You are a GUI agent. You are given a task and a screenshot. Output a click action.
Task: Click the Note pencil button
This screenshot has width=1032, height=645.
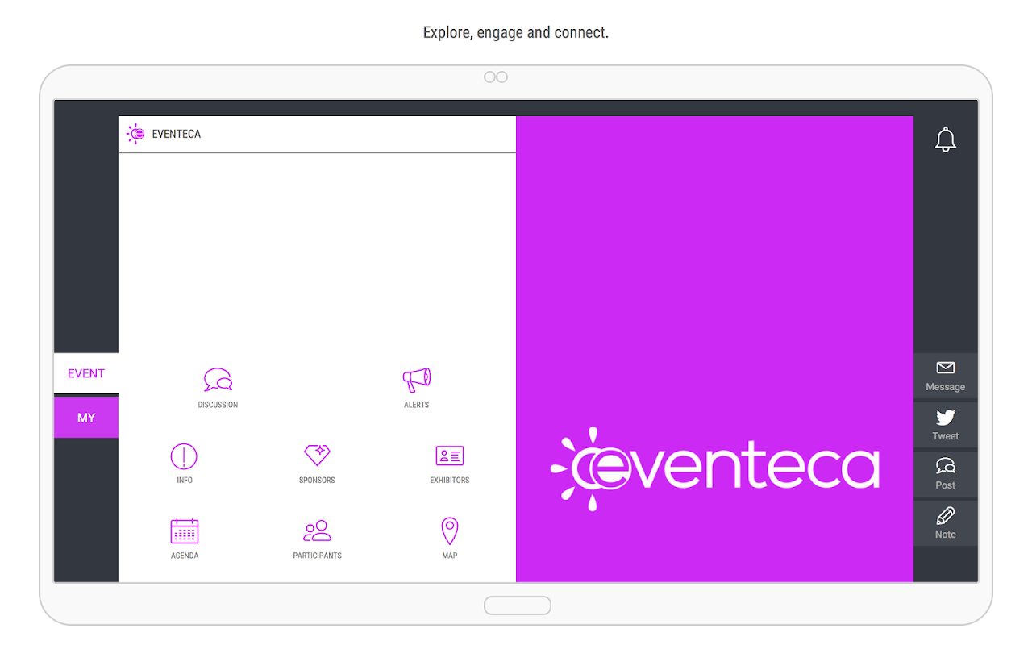point(946,523)
